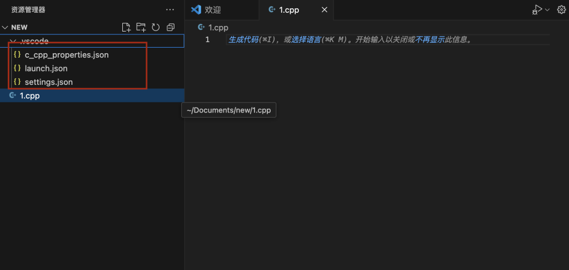Close the 1.cpp editor tab

pos(325,9)
